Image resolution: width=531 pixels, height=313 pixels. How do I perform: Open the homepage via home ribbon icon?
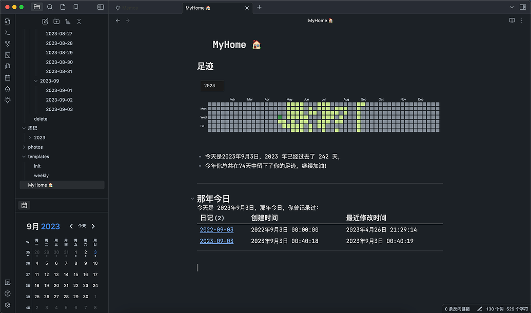(7, 89)
